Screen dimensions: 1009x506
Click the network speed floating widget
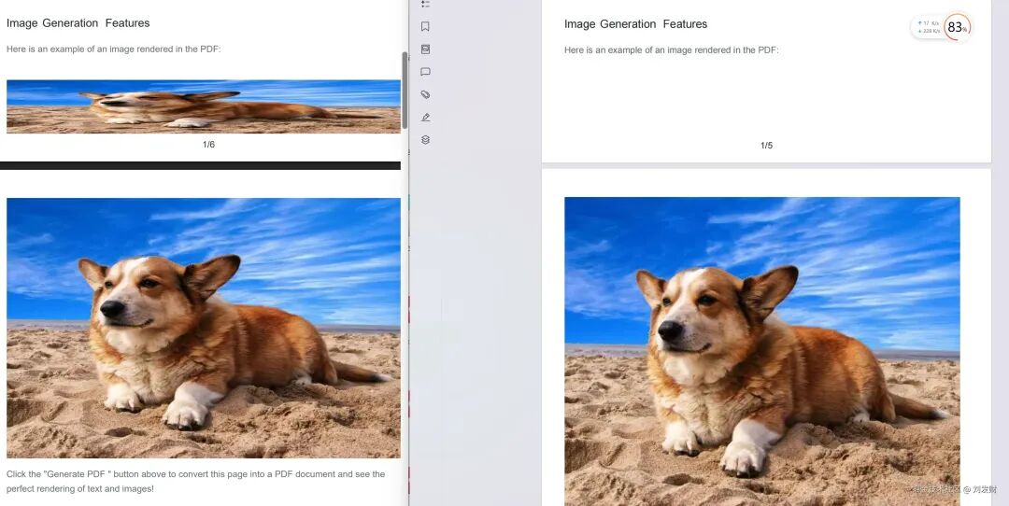(928, 27)
